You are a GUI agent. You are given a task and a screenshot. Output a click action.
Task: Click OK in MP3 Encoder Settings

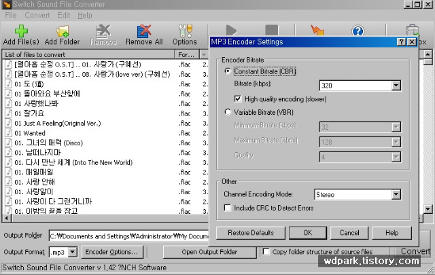click(x=308, y=233)
